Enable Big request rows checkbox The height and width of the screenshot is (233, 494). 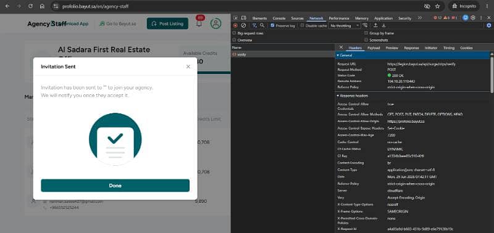234,33
